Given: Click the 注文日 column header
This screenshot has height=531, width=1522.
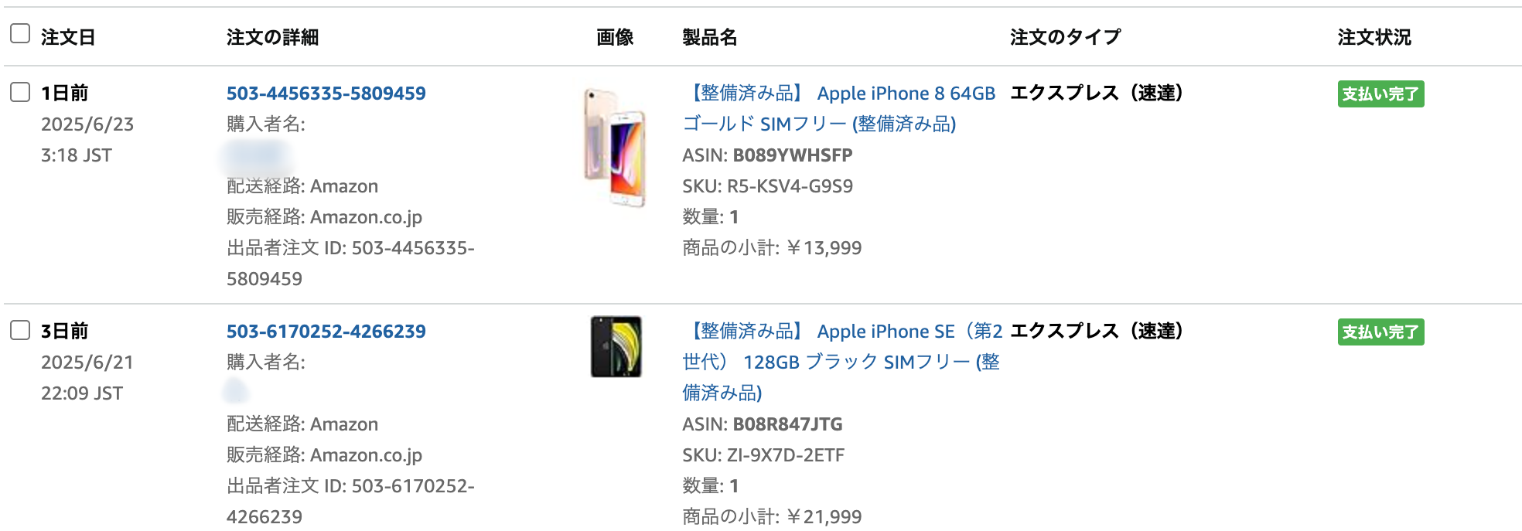Looking at the screenshot, I should [68, 37].
